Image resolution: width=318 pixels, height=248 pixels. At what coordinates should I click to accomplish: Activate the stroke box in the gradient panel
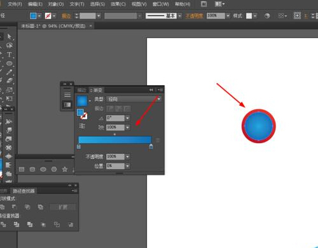click(x=84, y=116)
